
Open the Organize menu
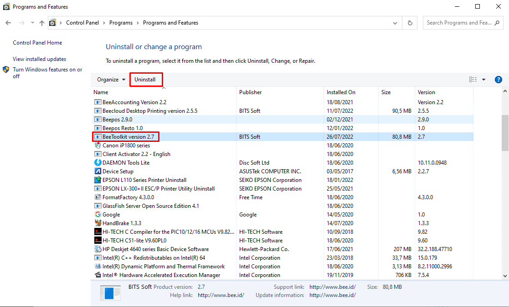pyautogui.click(x=111, y=80)
